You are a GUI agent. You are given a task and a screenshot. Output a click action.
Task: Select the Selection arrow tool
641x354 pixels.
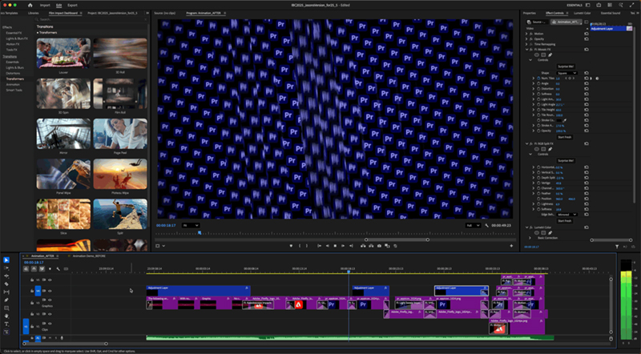point(6,259)
